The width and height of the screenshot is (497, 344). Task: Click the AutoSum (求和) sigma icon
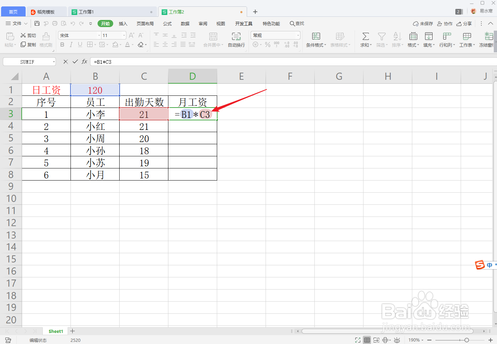pos(366,36)
